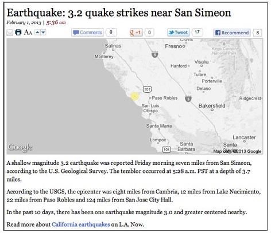Image resolution: width=271 pixels, height=233 pixels.
Task: Click the Google logo on map
Action: pyautogui.click(x=20, y=147)
